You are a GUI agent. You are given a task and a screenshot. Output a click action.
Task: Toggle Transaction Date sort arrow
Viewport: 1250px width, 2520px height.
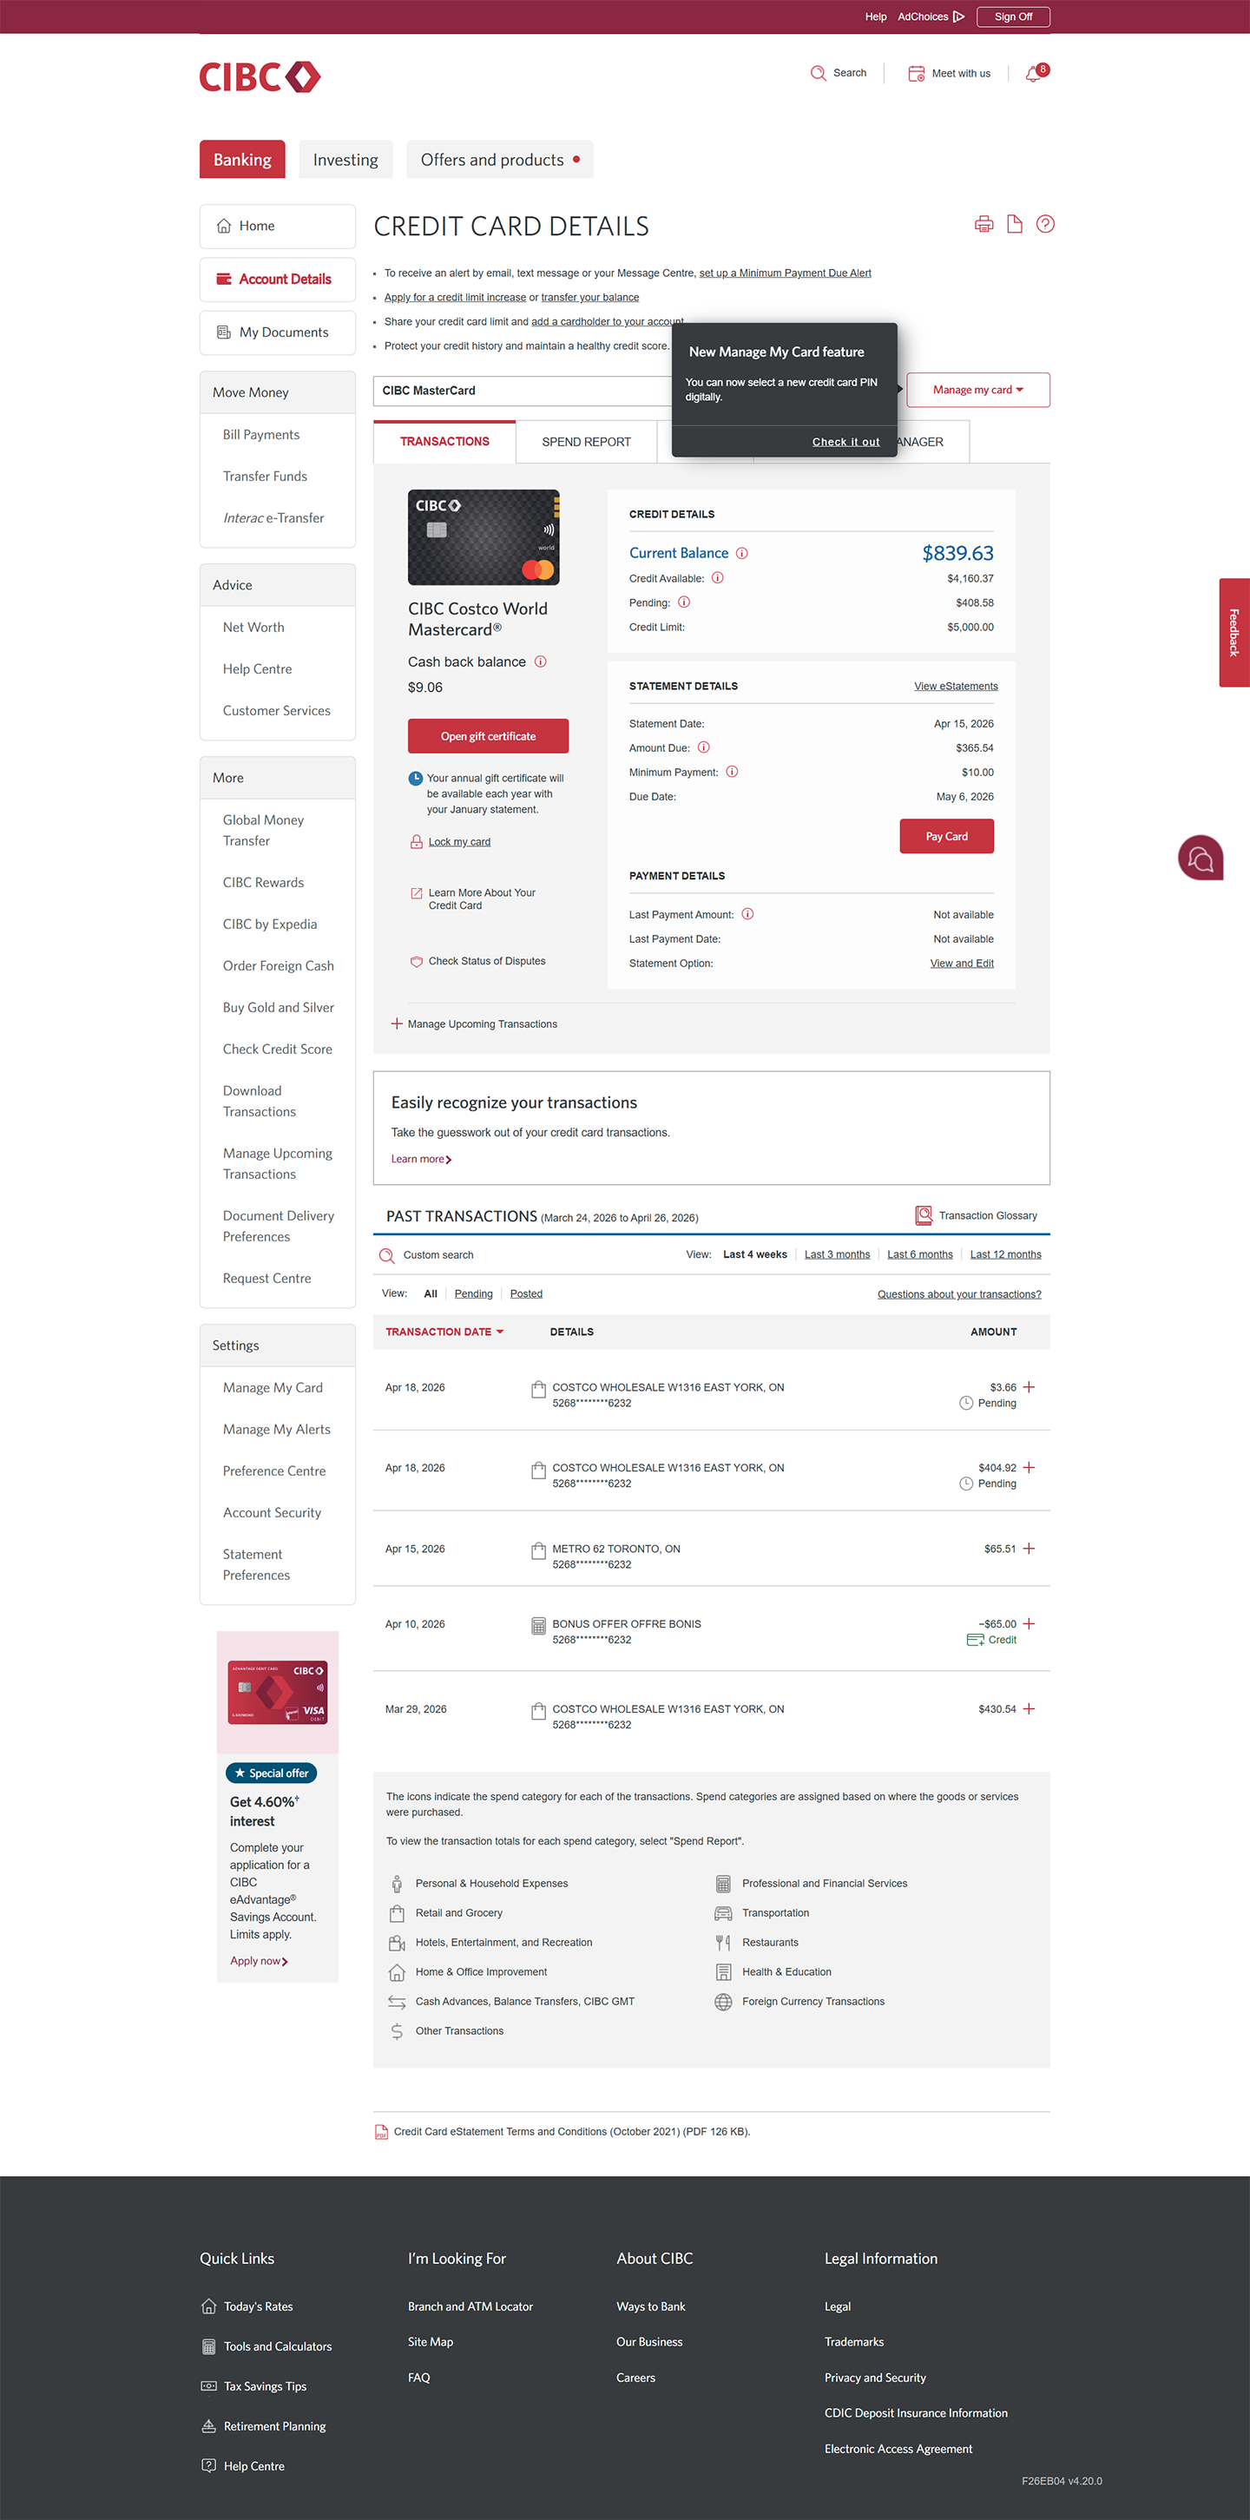[500, 1332]
